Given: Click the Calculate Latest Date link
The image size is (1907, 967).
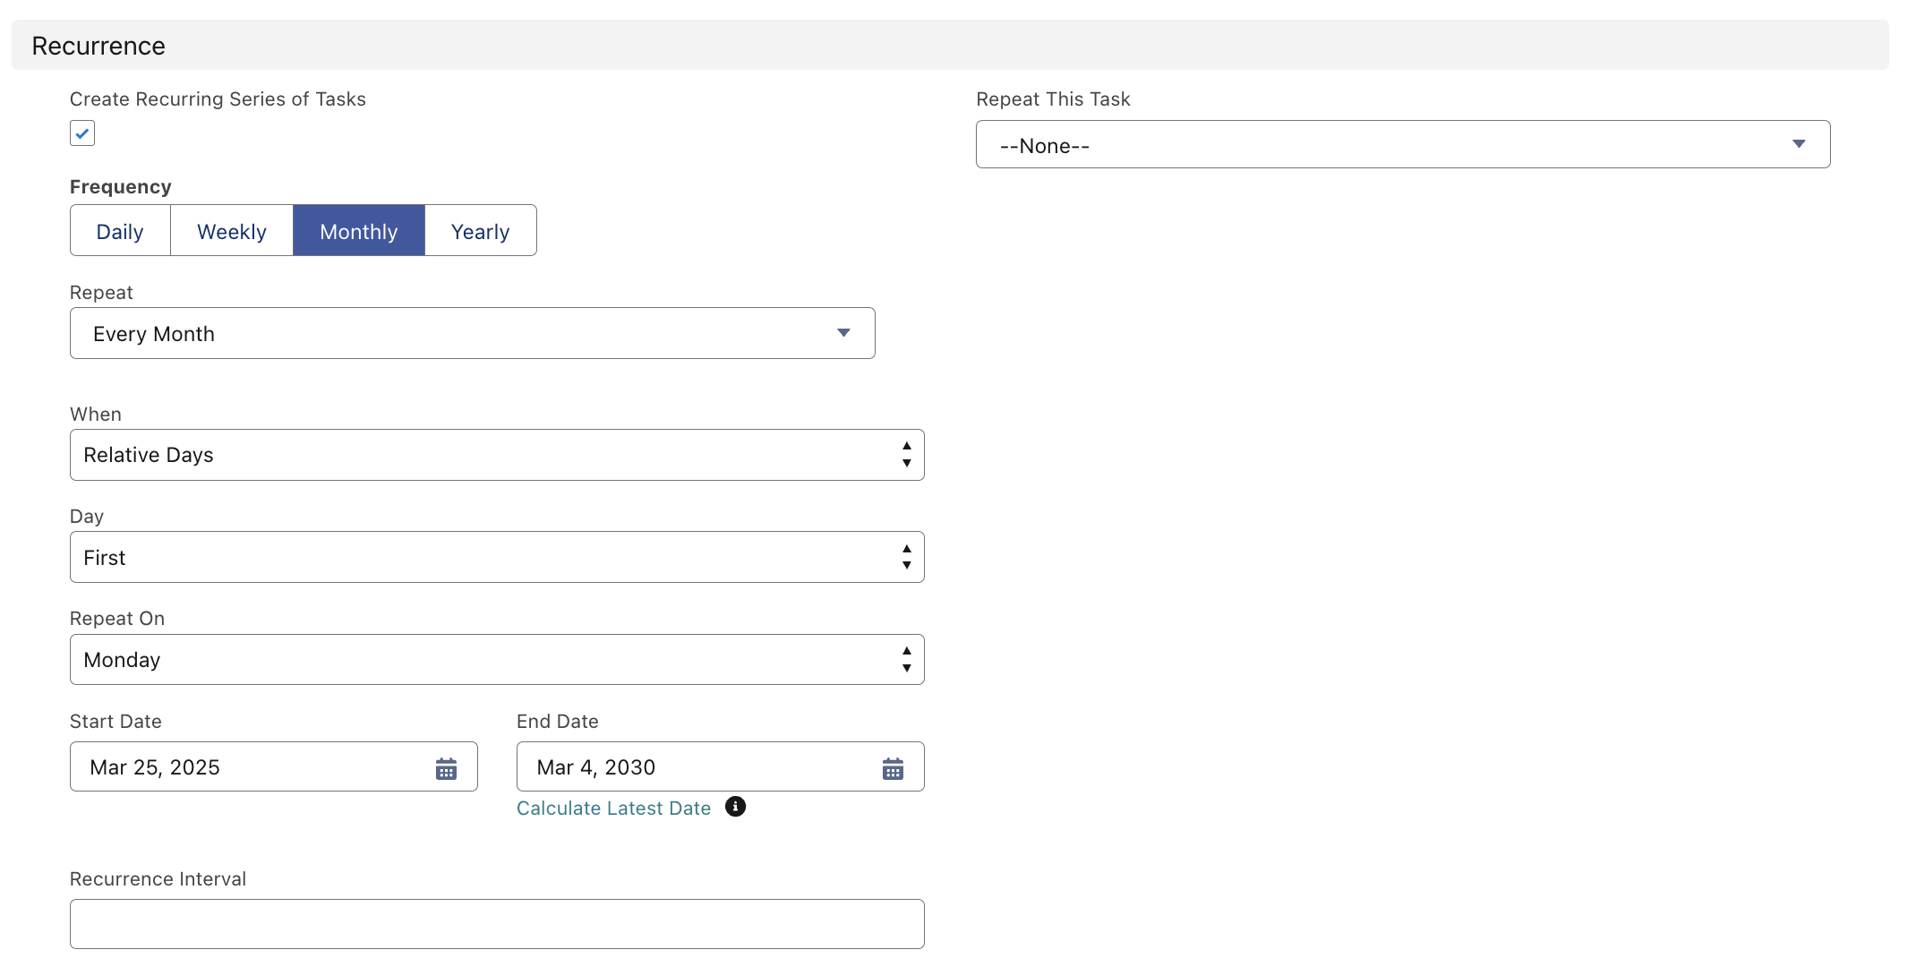Looking at the screenshot, I should (x=613, y=808).
